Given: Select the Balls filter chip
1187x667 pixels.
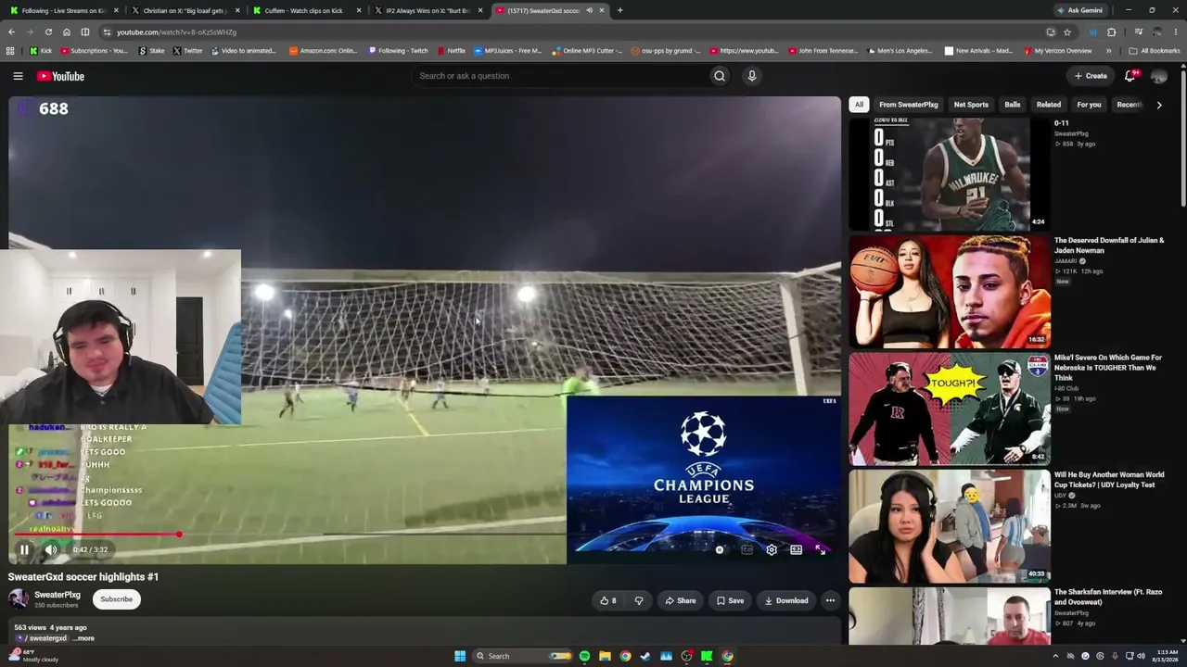Looking at the screenshot, I should (1013, 105).
